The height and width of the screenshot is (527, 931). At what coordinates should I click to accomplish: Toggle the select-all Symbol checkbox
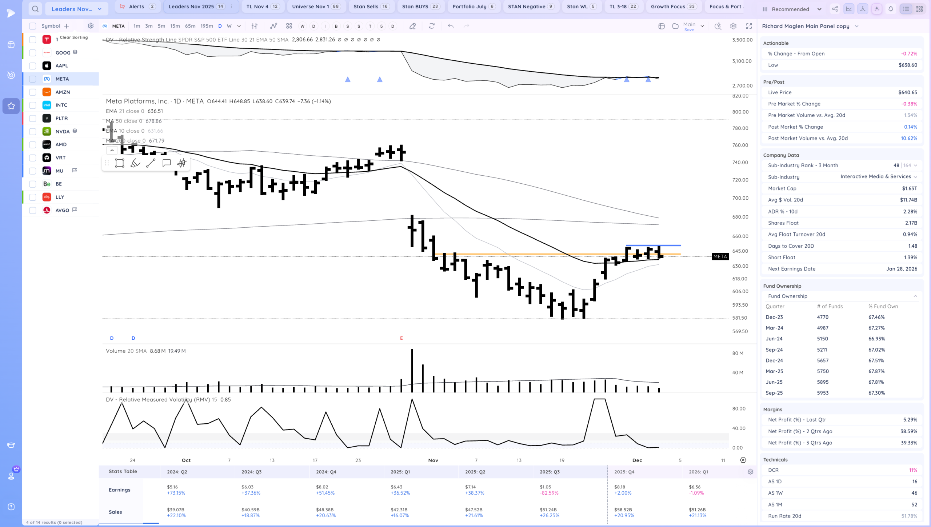tap(32, 26)
